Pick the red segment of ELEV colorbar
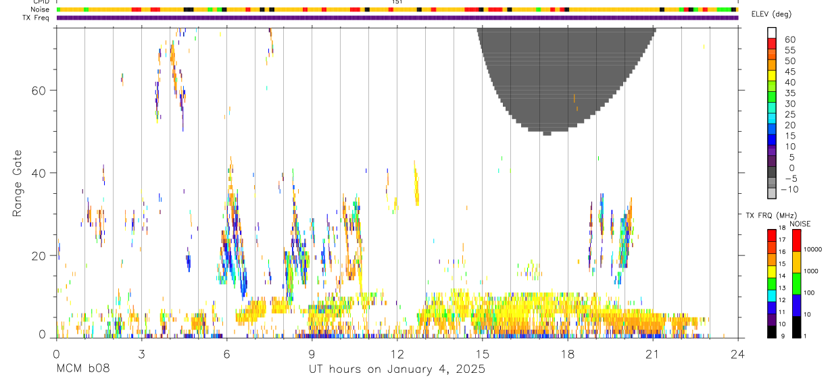Viewport: 830px width, 383px height. pos(772,43)
